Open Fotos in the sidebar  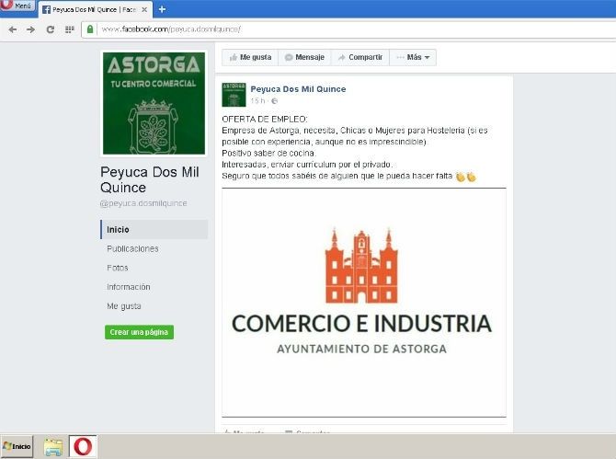point(118,268)
